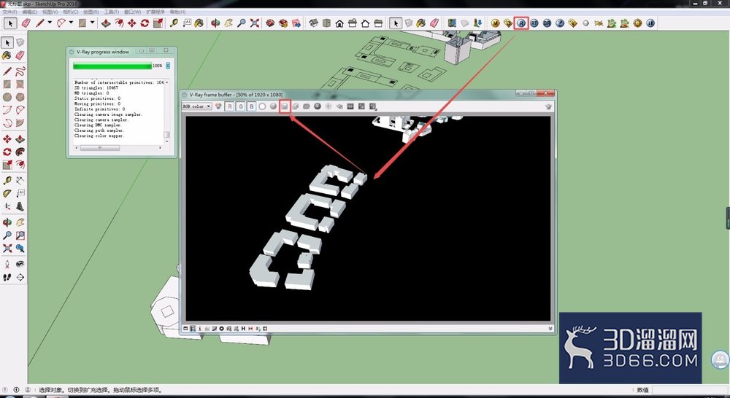Viewport: 730px width, 398px height.
Task: Select the Tape Measure tool in top toolbar
Action: (x=174, y=23)
